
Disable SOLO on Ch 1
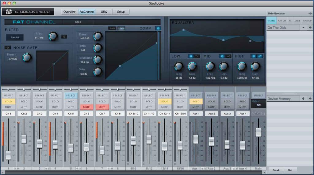click(x=8, y=101)
